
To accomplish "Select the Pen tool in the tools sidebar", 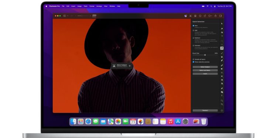I will point(222,88).
